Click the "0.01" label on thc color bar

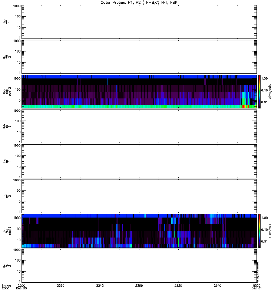tap(264, 242)
